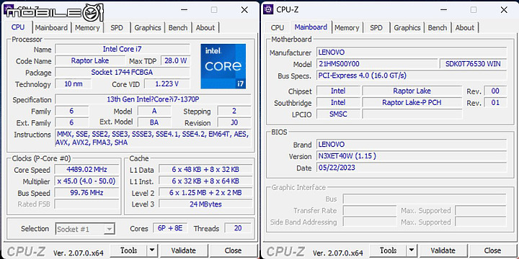Viewport: 519px width, 259px height.
Task: Click the Bus Specs. value 'PCI-Express 4.0 (16.0 GT/s)'
Action: click(412, 76)
